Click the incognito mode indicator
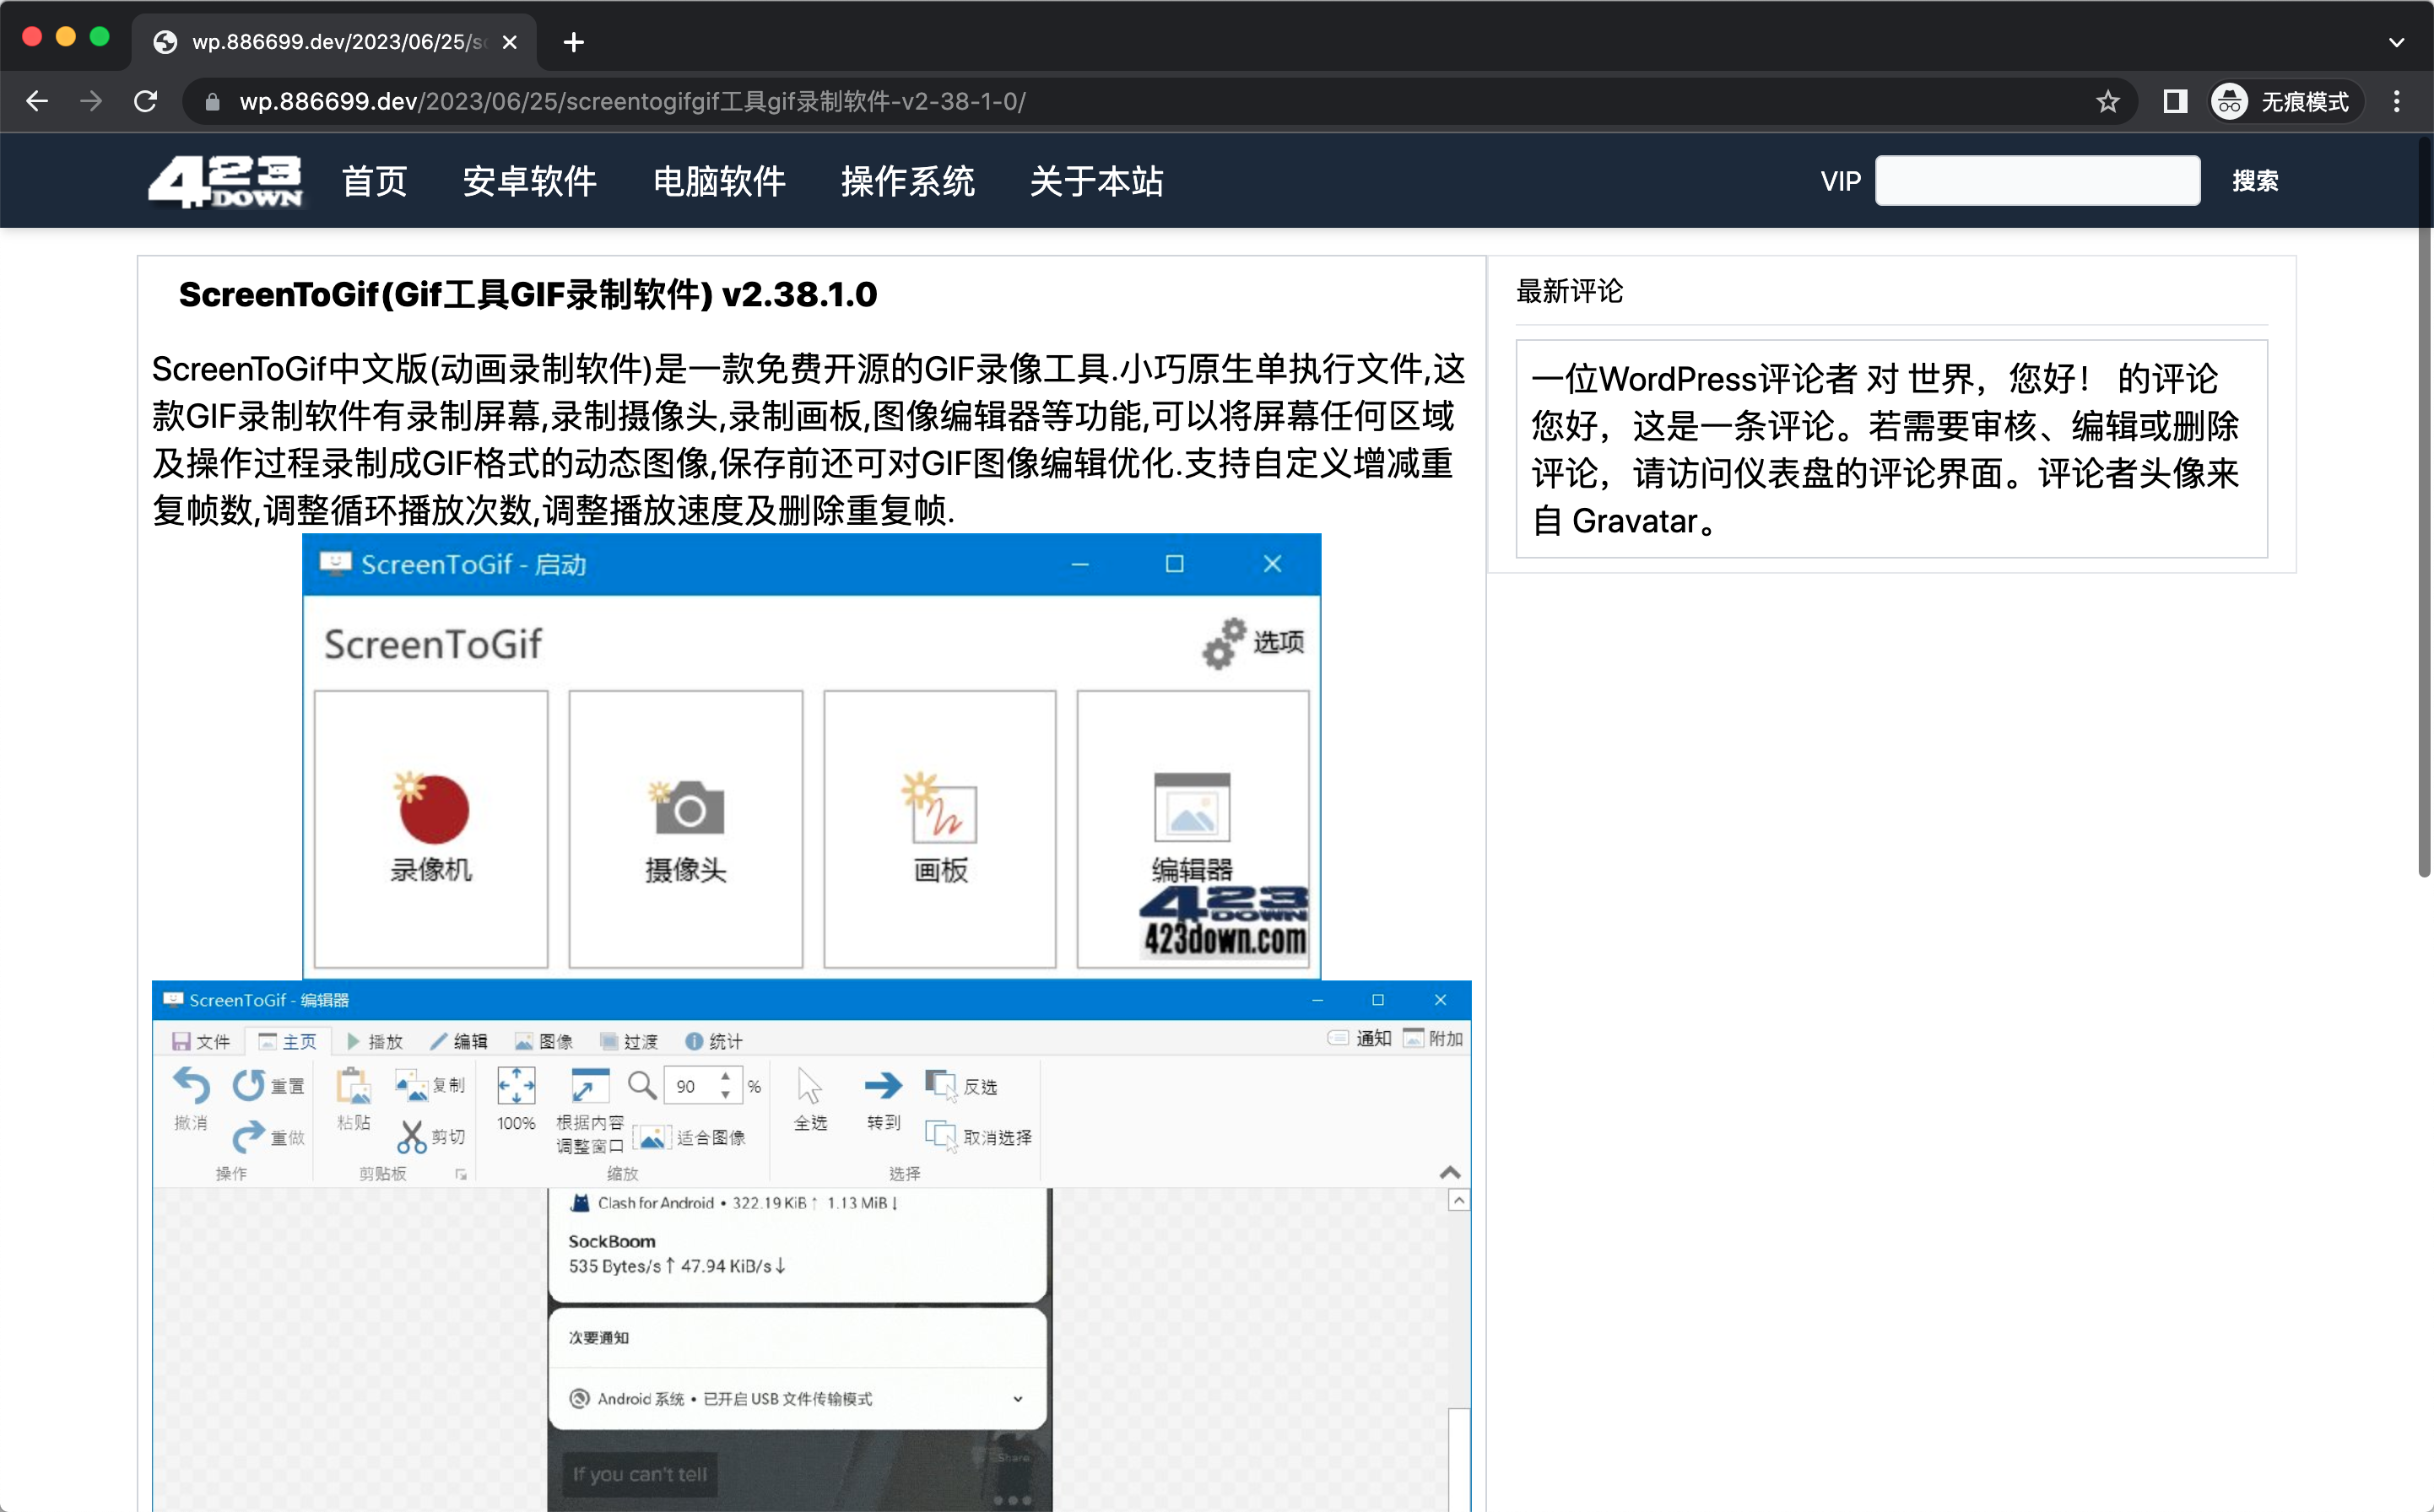 point(2286,101)
